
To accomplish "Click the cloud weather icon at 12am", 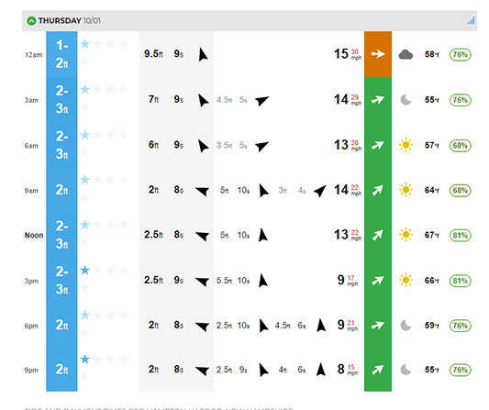I will (x=406, y=54).
